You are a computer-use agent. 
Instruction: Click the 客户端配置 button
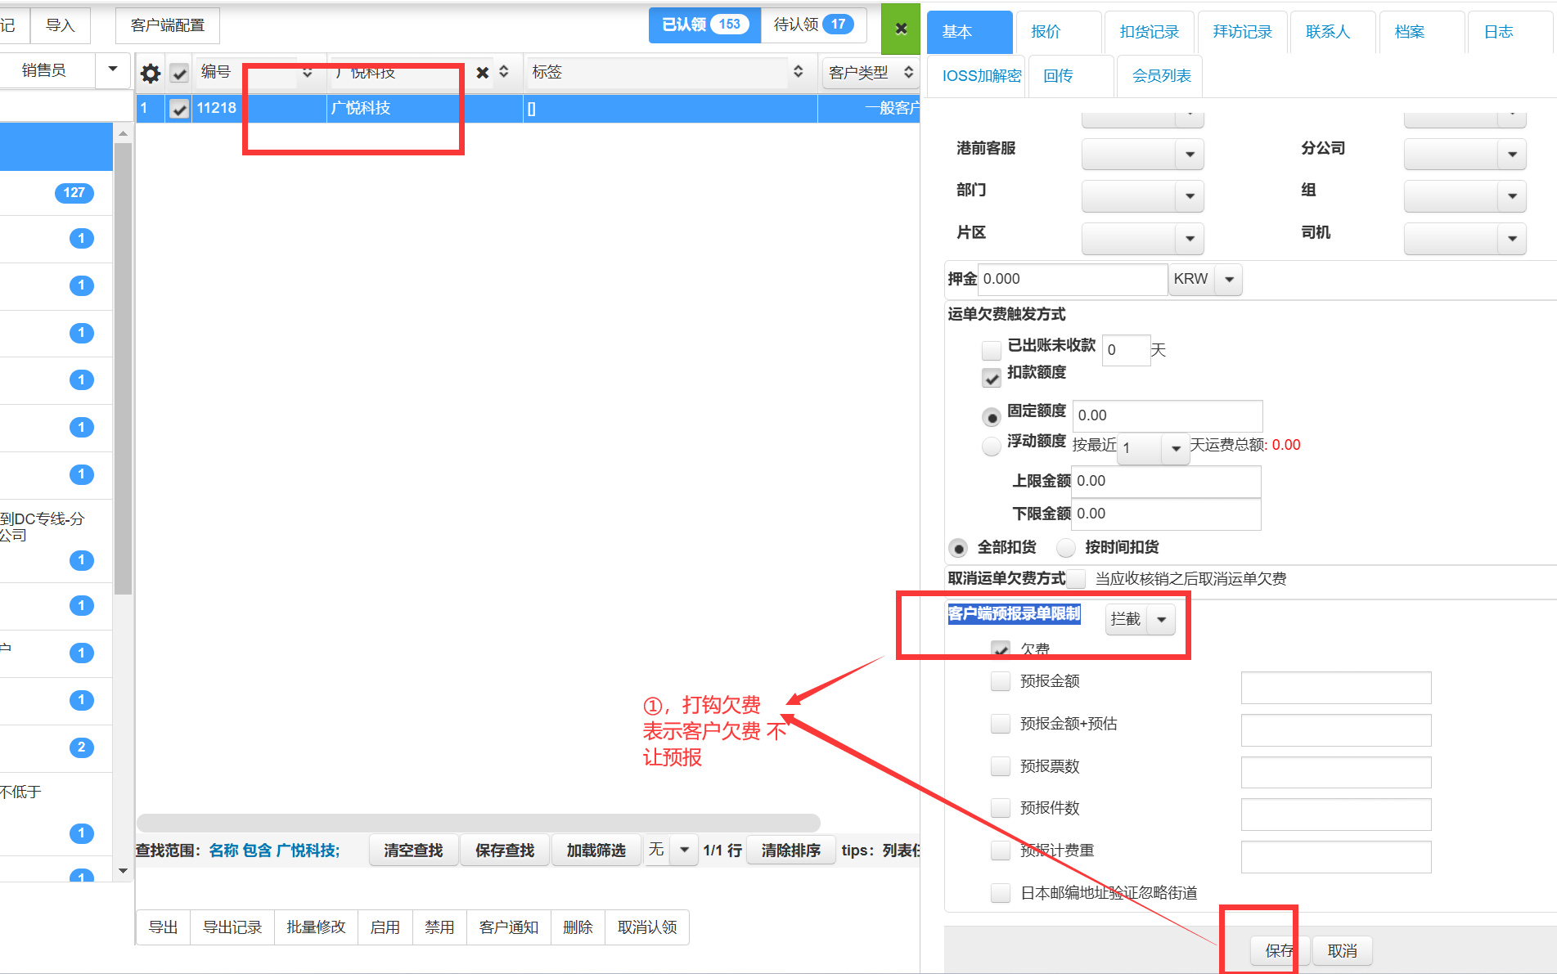point(168,26)
